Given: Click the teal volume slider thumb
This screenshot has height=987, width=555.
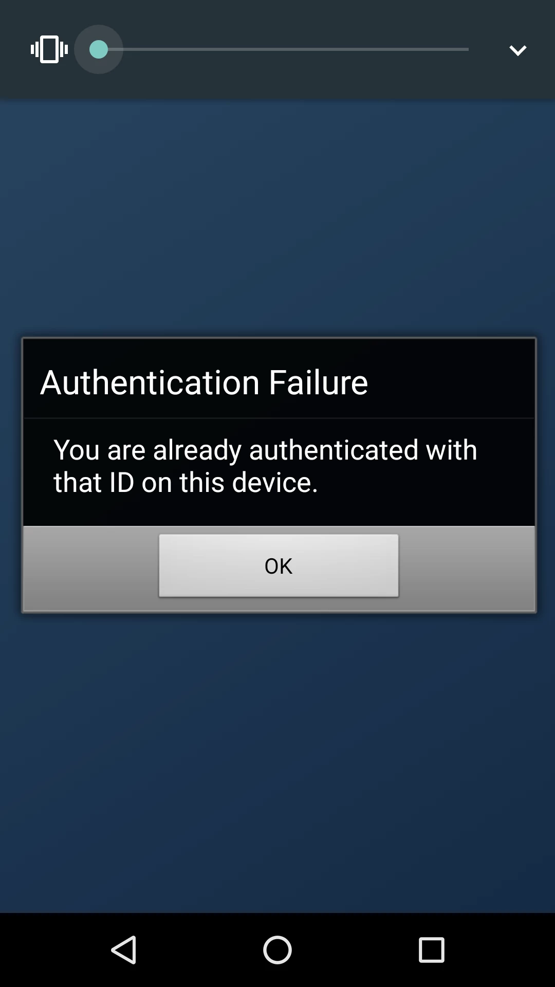Looking at the screenshot, I should pyautogui.click(x=99, y=49).
